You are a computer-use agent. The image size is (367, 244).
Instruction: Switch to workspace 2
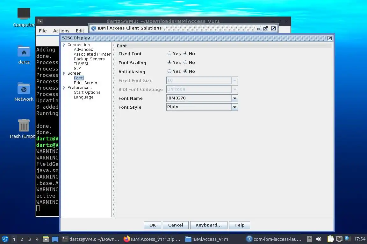[x=22, y=239]
